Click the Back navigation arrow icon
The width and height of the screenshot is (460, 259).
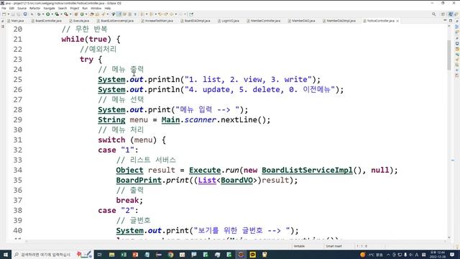tap(172, 14)
